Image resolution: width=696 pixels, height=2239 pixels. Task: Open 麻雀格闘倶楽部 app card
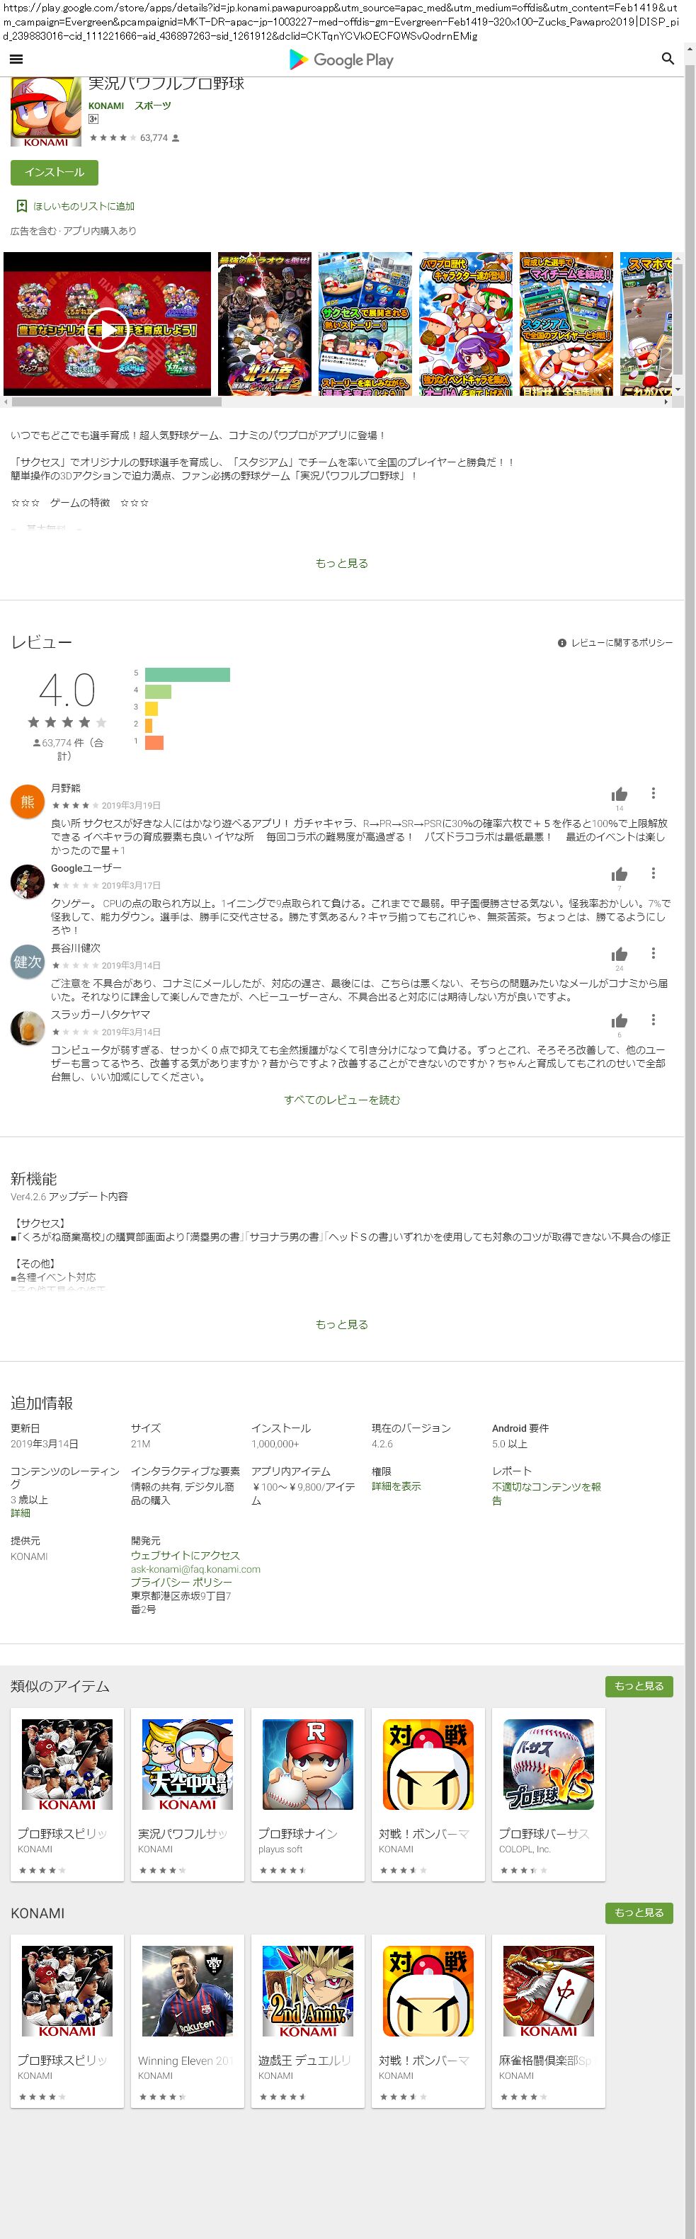point(548,2021)
